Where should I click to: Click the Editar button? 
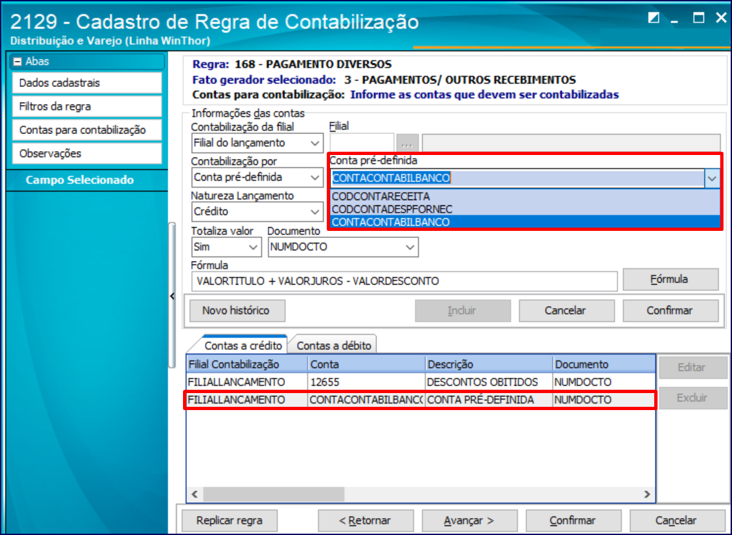coord(693,368)
